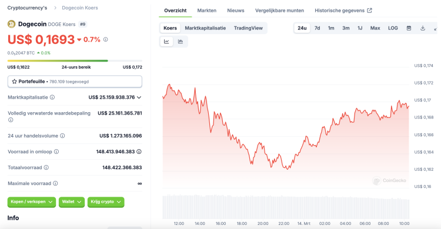
Task: Go to Cryptocurrency's breadcrumb link
Action: pos(27,8)
